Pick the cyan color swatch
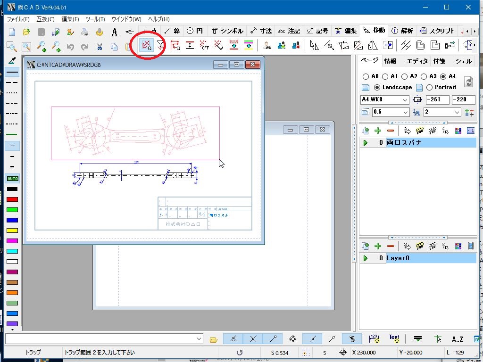483x362 pixels. pos(12,251)
